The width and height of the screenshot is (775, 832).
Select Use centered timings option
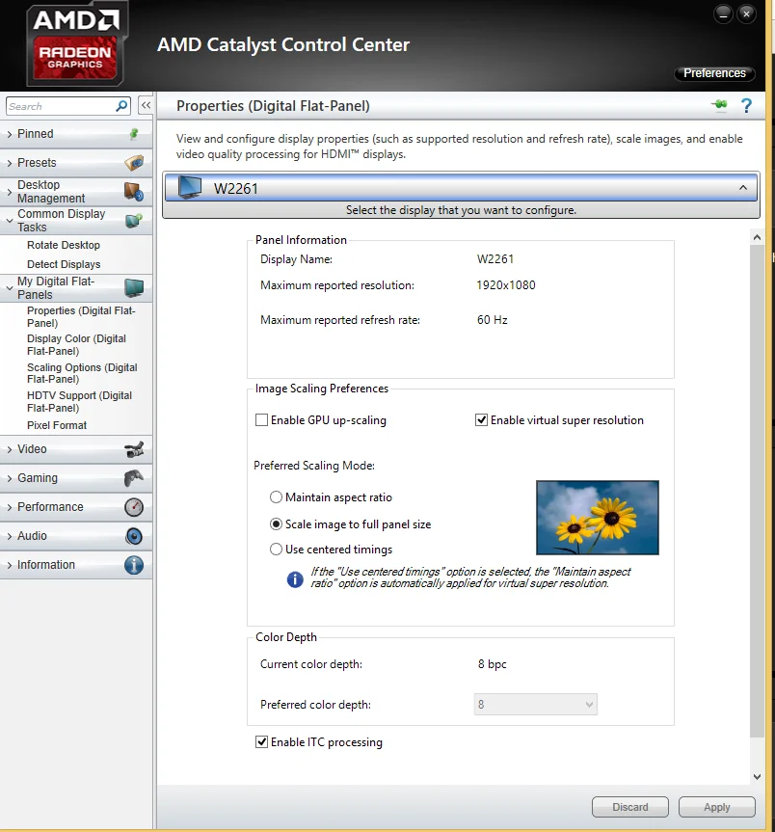point(276,550)
